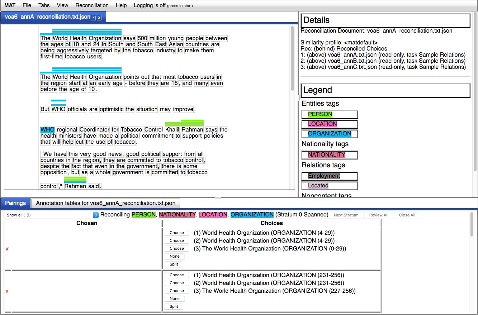Click the token 500 in the first paragraph
Image resolution: width=478 pixels, height=315 pixels.
pyautogui.click(x=142, y=38)
